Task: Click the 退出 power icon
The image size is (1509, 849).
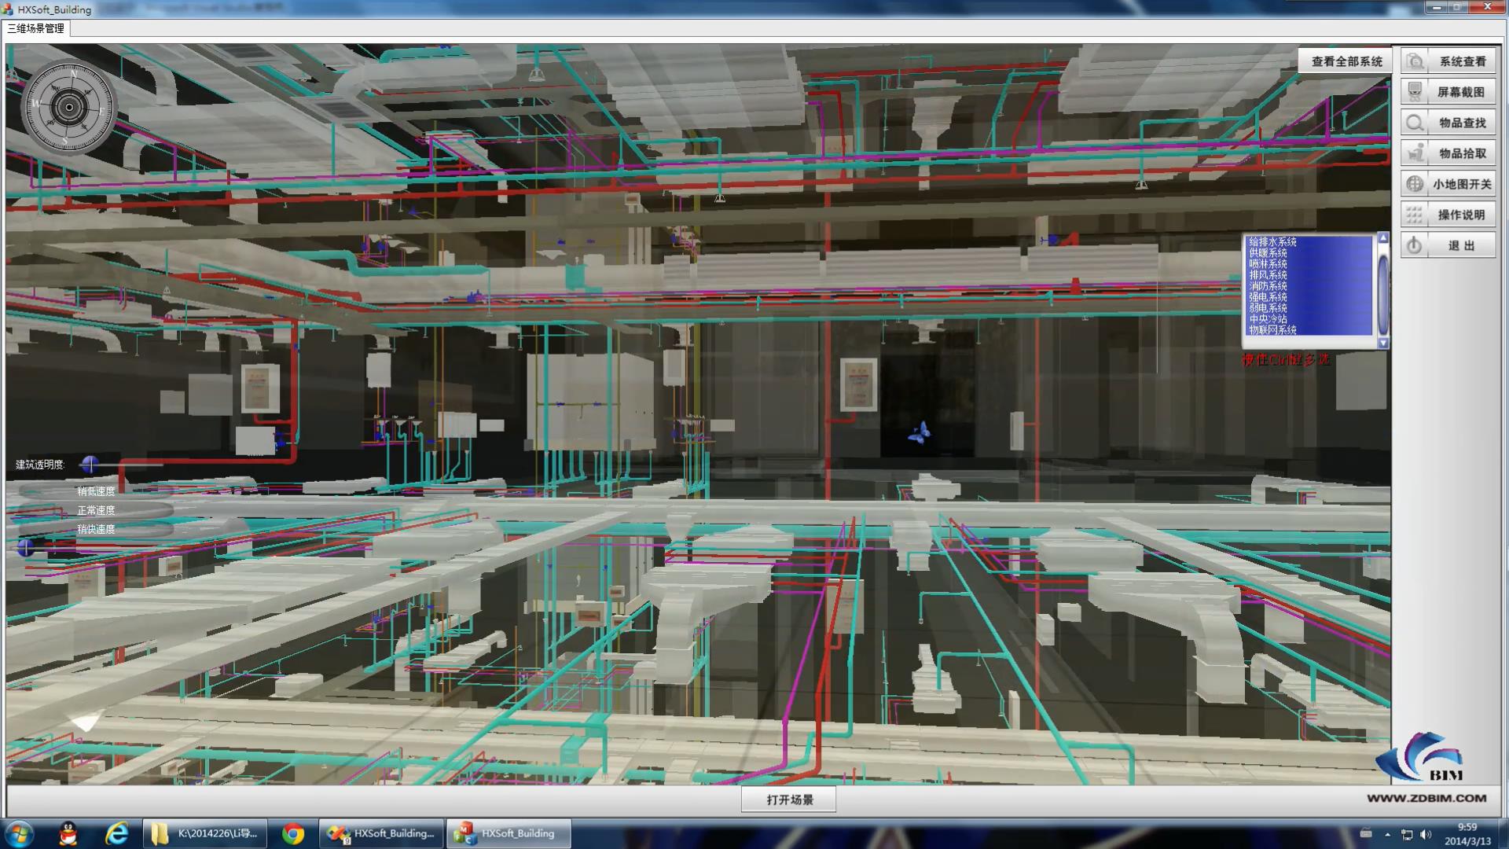Action: (x=1415, y=245)
